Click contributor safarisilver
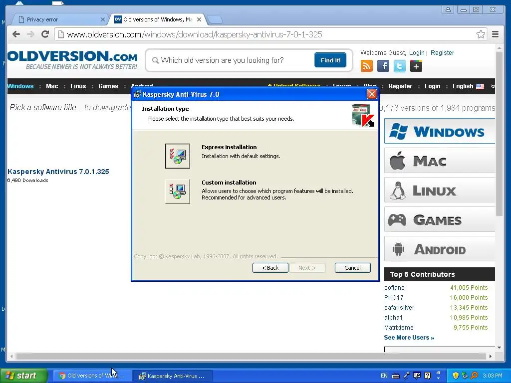511x383 pixels. tap(399, 307)
